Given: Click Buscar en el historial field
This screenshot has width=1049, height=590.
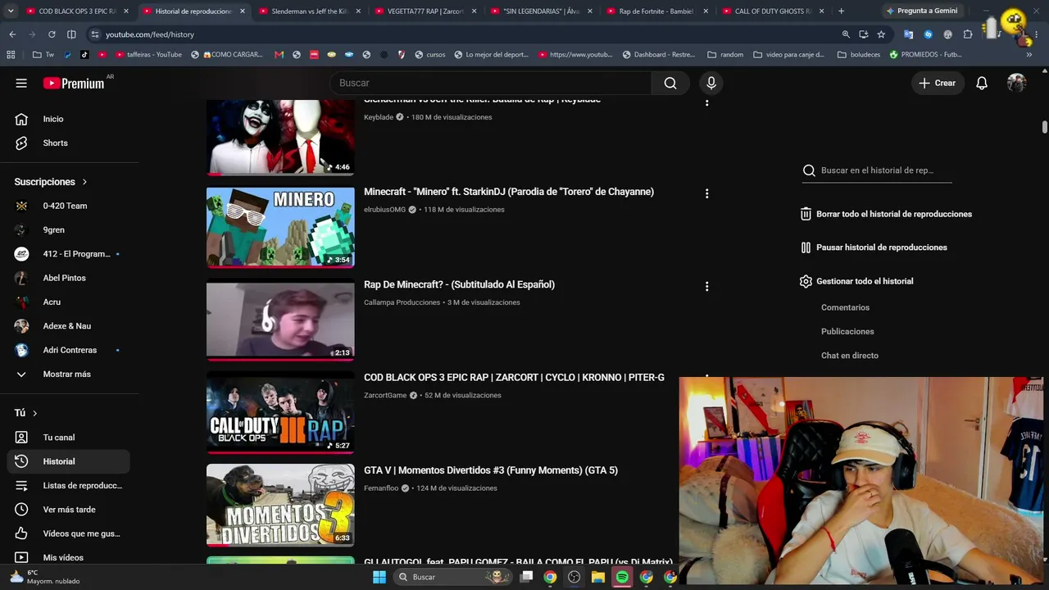Looking at the screenshot, I should (877, 170).
